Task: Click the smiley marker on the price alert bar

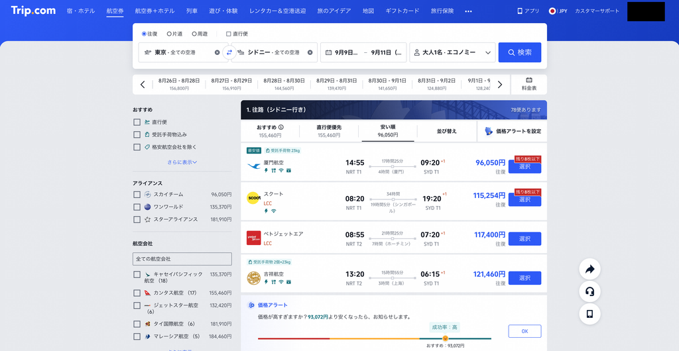Action: pos(445,338)
